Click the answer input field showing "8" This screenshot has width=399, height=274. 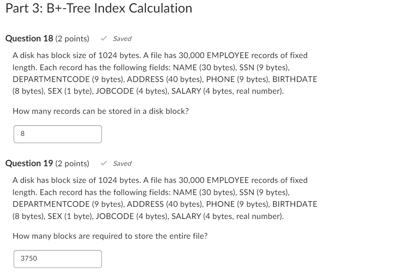coord(57,134)
